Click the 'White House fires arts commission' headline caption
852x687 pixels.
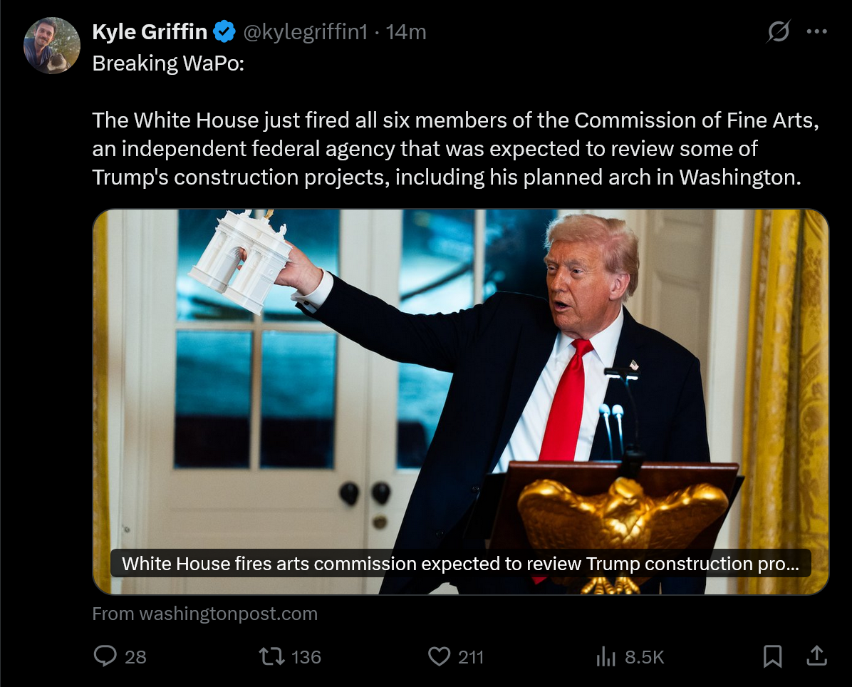(460, 563)
